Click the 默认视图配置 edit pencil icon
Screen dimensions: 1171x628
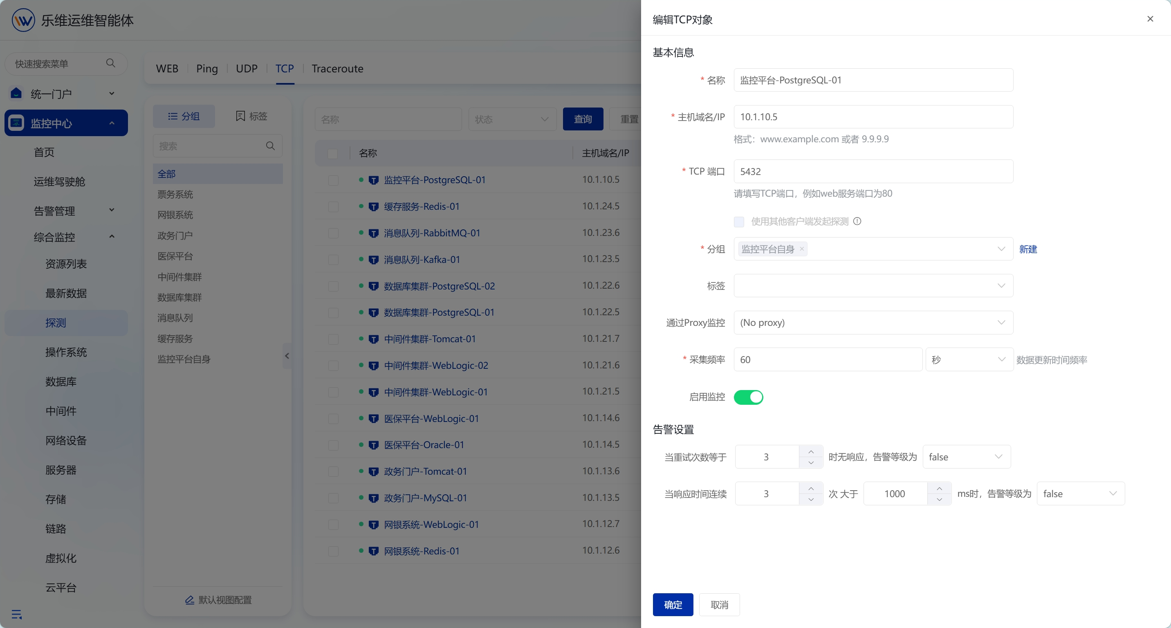pyautogui.click(x=190, y=600)
